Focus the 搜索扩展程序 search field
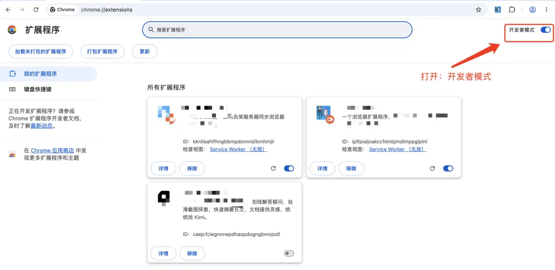 point(277,30)
